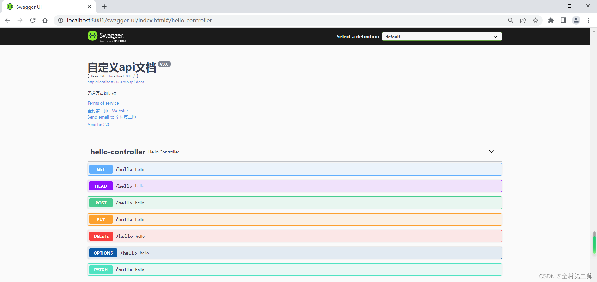Share this page via share icon
The image size is (597, 282).
523,20
